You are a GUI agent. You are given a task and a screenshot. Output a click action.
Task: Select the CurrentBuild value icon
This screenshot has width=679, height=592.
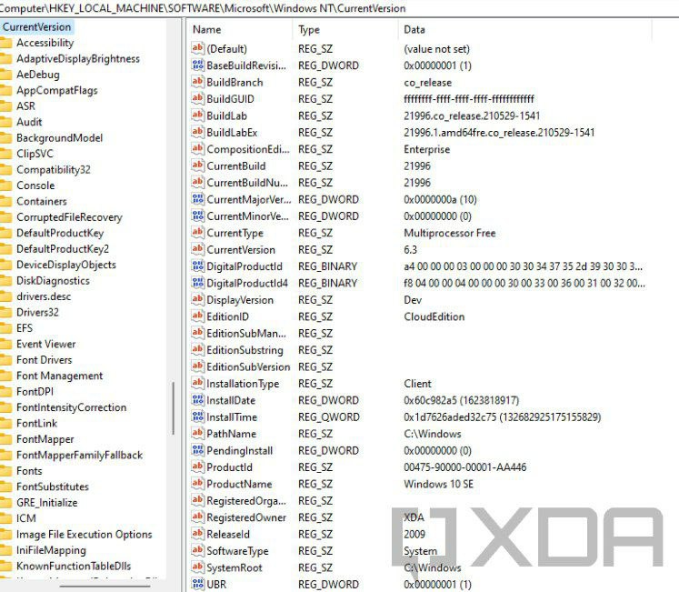(x=197, y=166)
